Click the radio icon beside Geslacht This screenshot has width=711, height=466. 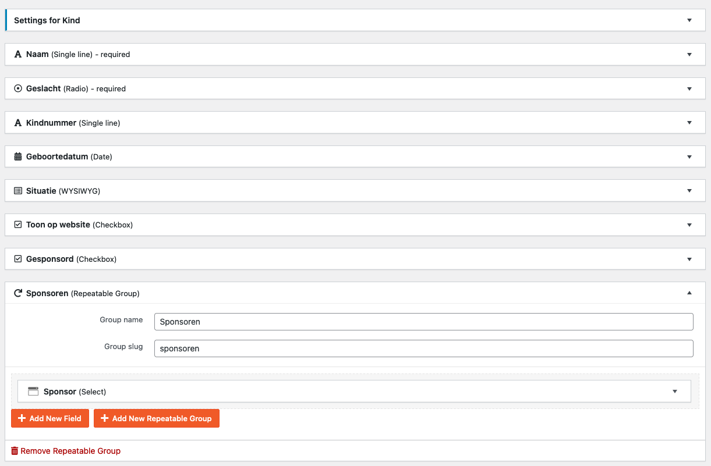click(18, 89)
